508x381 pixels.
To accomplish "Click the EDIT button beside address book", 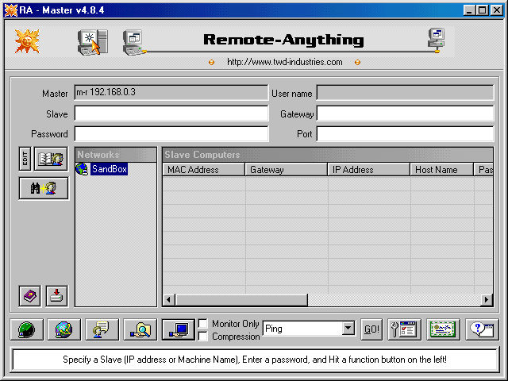I will (x=25, y=159).
